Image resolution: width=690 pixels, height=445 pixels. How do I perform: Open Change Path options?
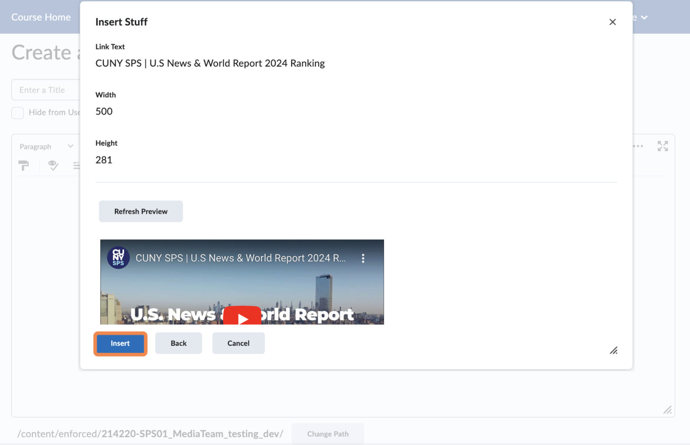(x=327, y=434)
